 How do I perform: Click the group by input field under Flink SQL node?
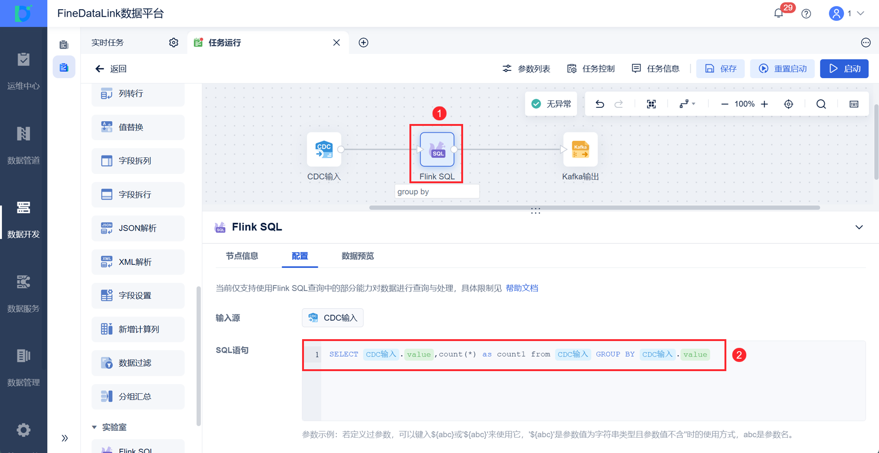[437, 191]
